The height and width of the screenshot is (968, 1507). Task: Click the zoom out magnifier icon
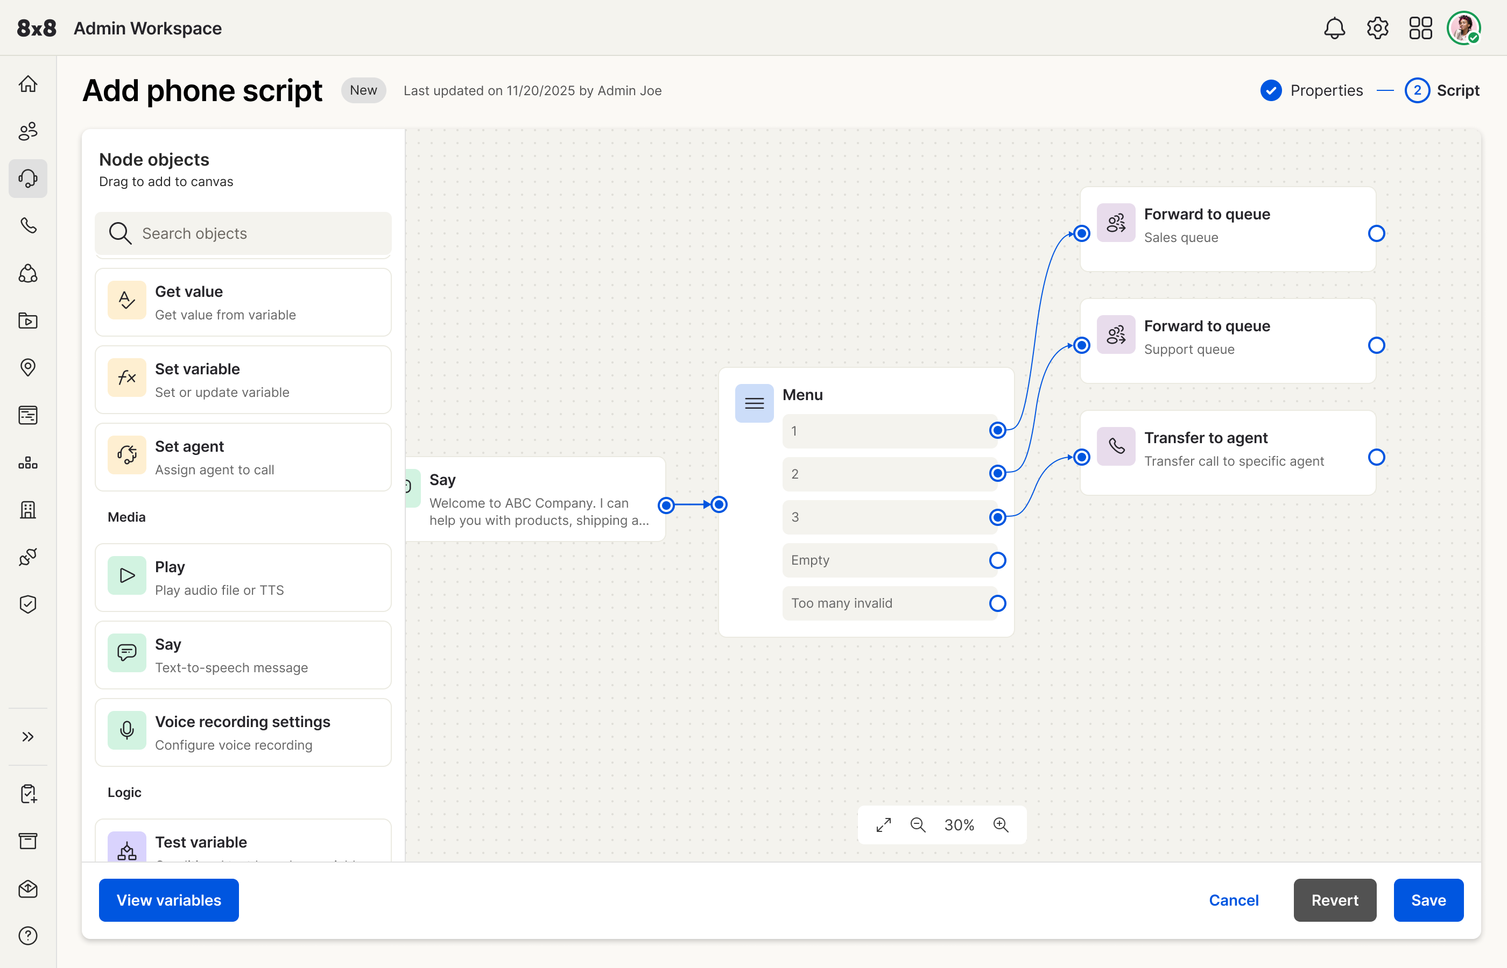point(918,825)
